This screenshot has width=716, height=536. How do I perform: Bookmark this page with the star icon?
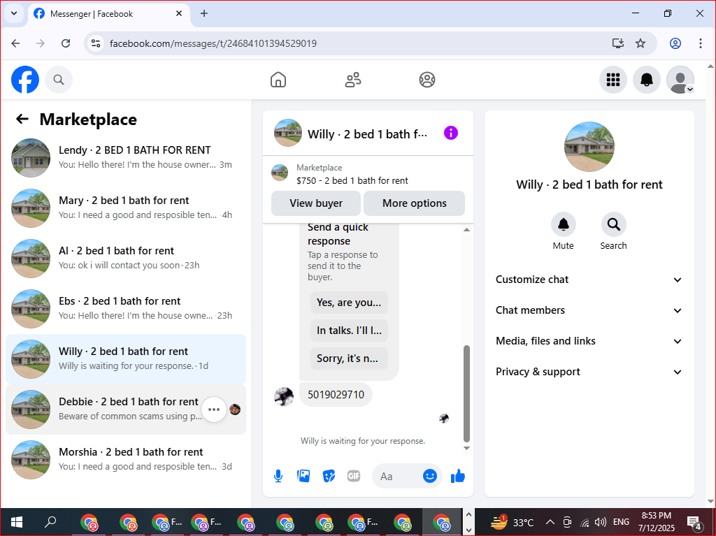(640, 43)
